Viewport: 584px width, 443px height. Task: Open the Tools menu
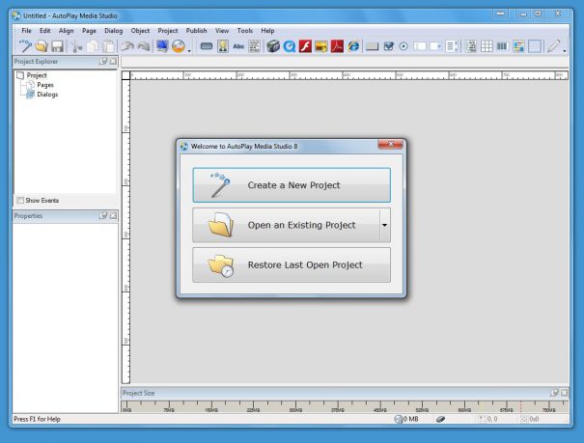pyautogui.click(x=244, y=31)
